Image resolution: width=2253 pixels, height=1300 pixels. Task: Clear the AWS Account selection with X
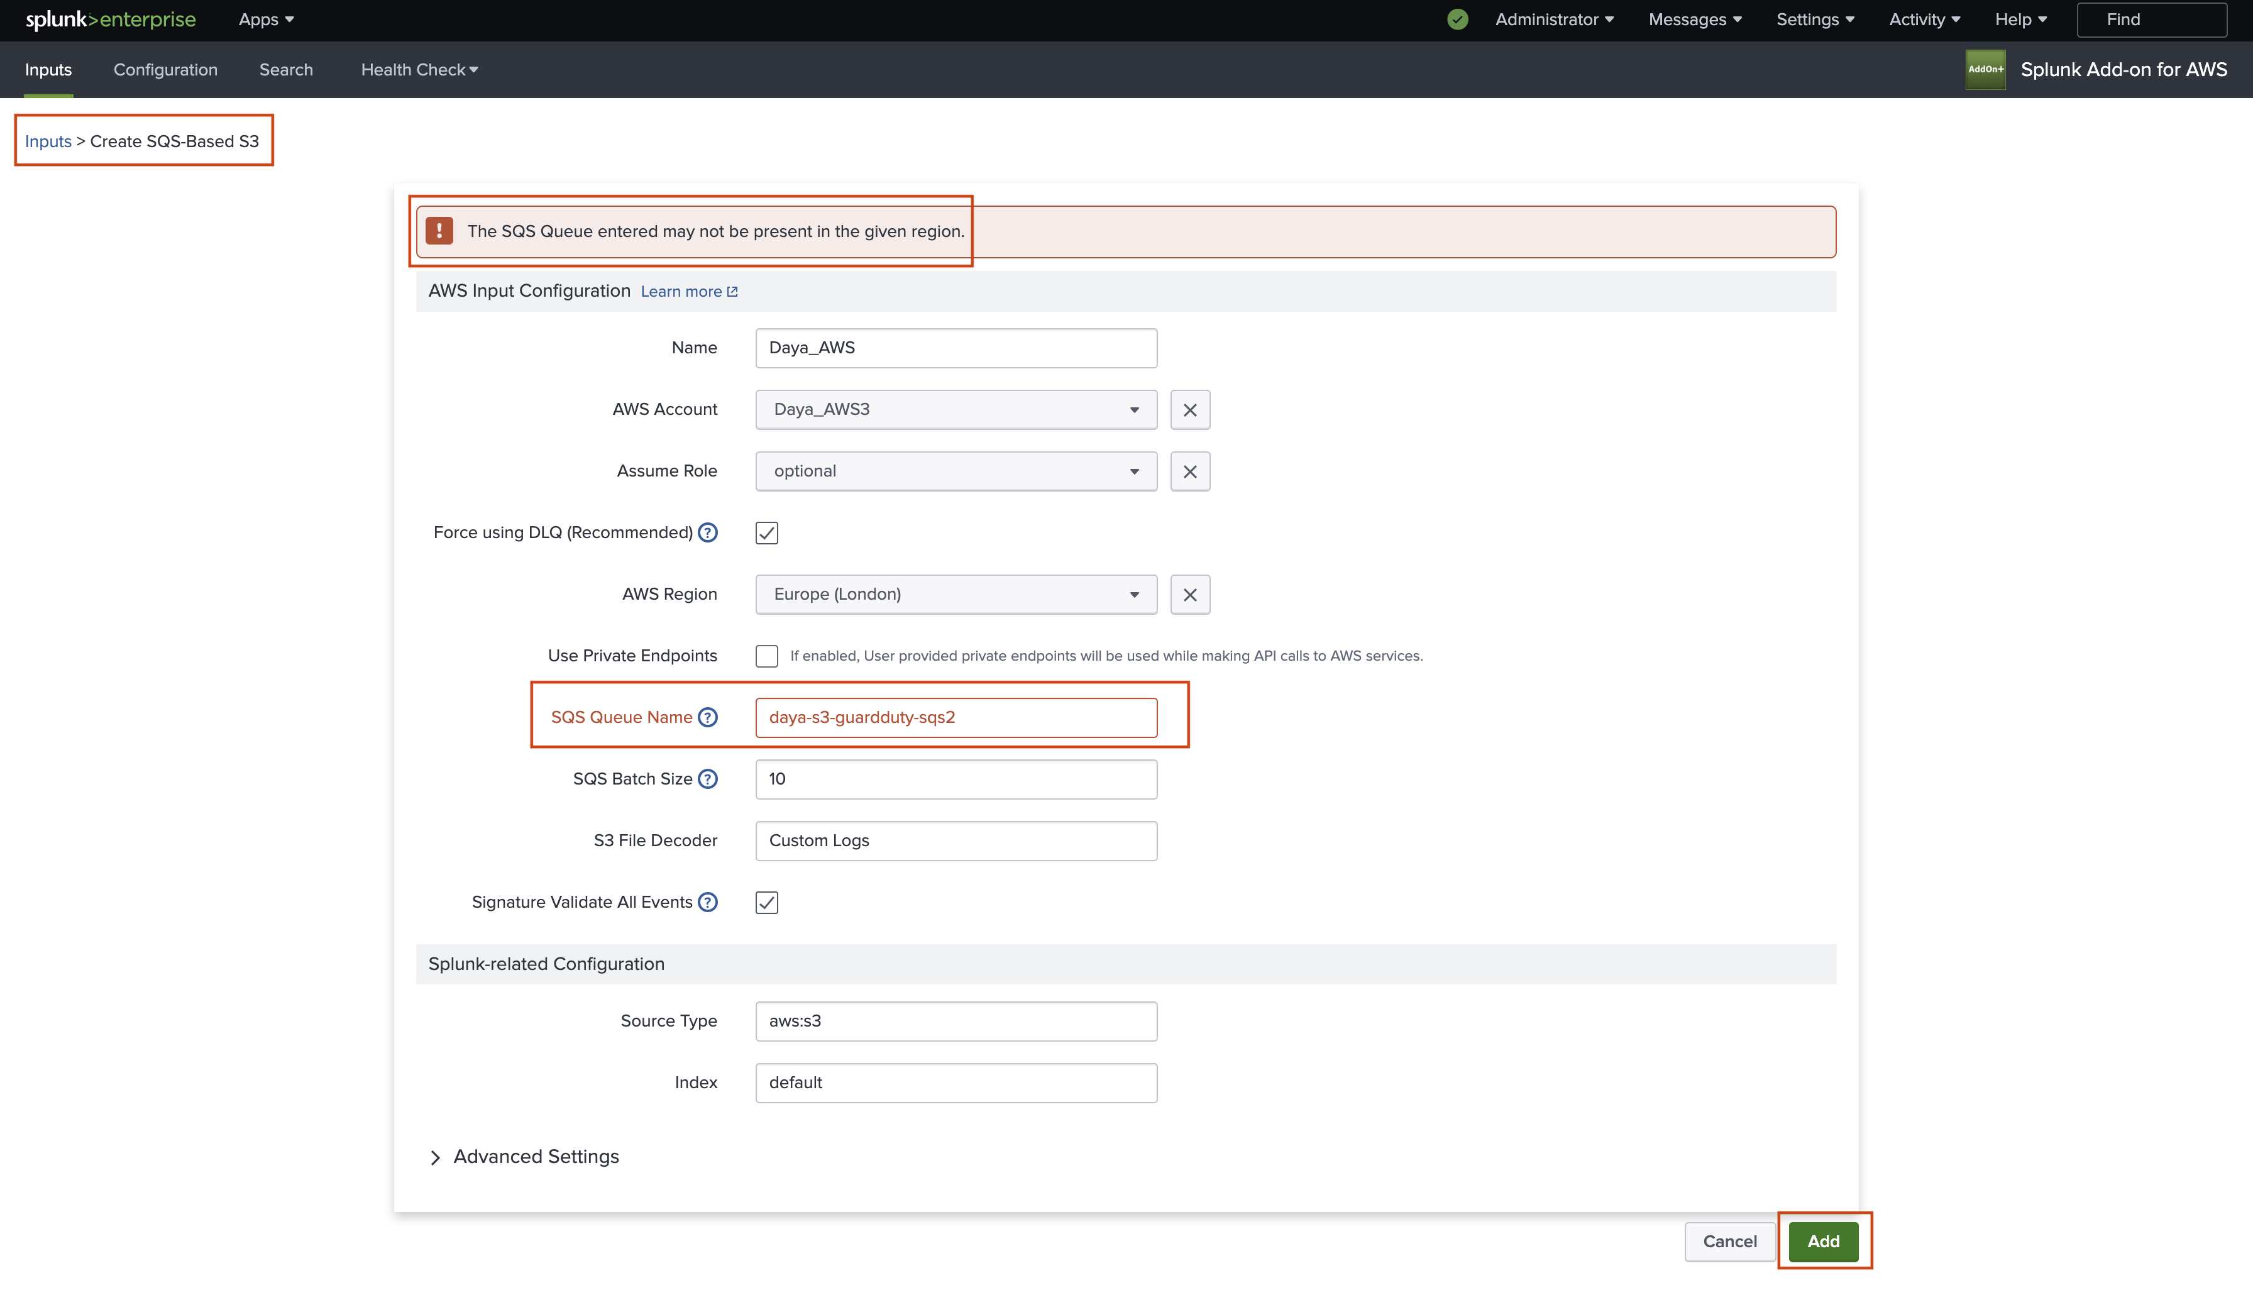point(1190,410)
